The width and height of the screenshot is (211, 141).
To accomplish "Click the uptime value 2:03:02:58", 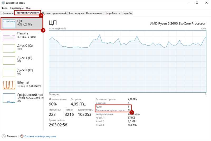I will pyautogui.click(x=58, y=125).
